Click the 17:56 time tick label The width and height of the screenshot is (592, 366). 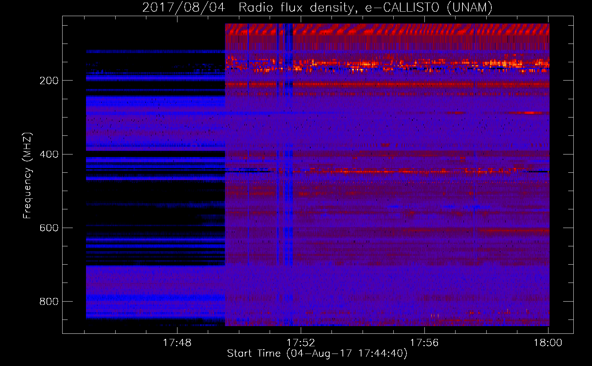click(424, 343)
